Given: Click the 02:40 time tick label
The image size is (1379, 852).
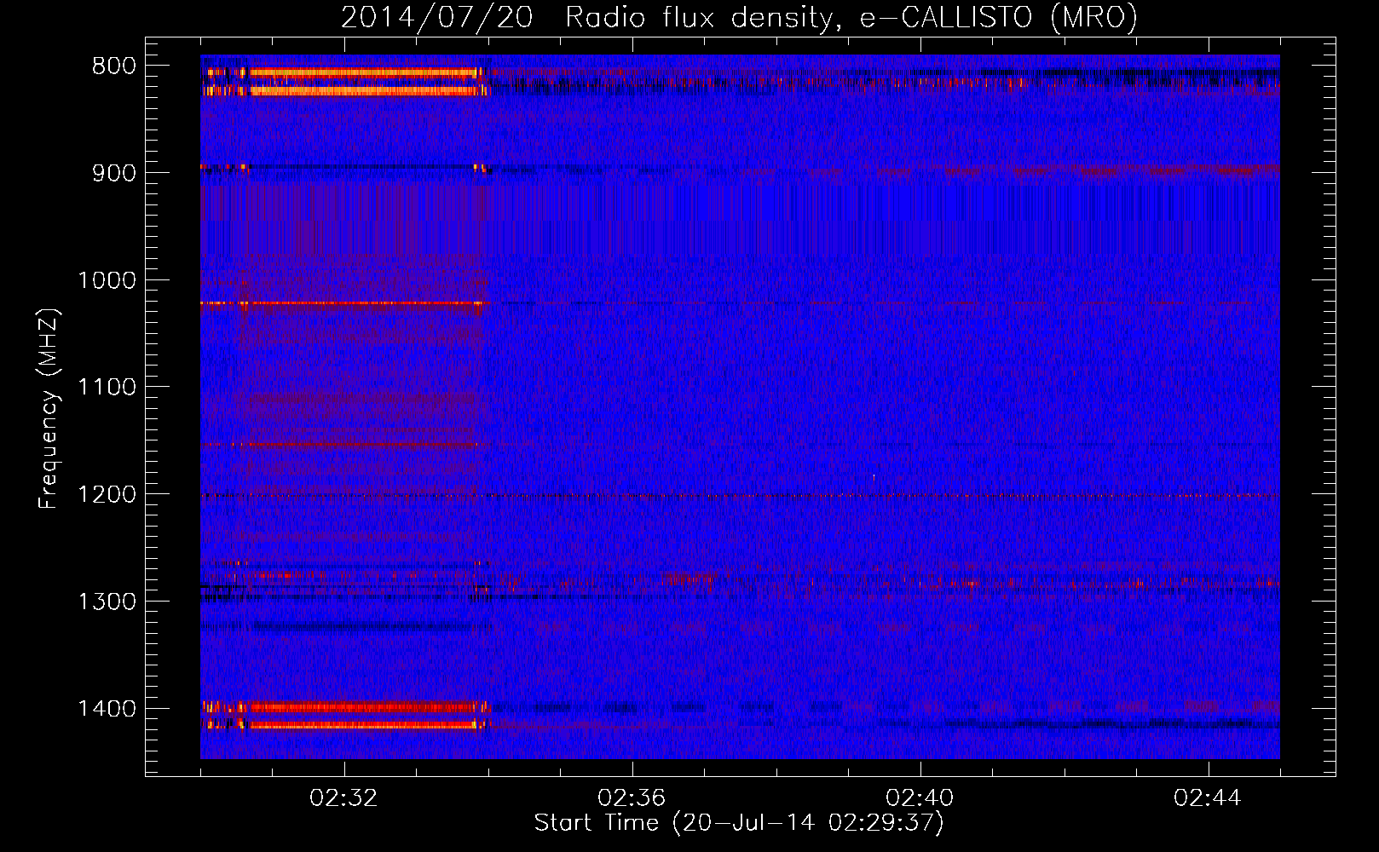Looking at the screenshot, I should tap(920, 798).
